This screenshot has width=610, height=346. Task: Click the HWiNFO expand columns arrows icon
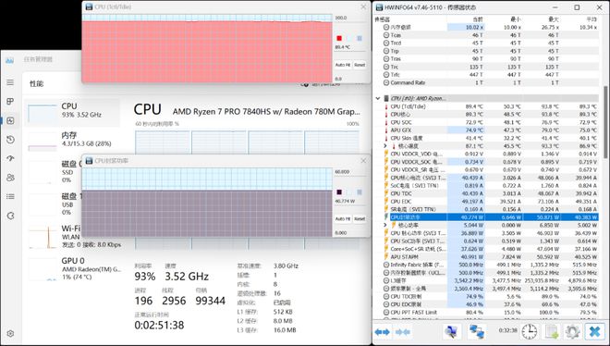[x=382, y=332]
